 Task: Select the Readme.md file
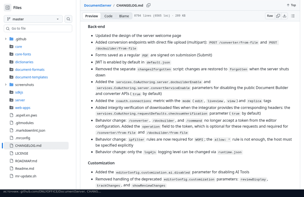[x=25, y=169]
